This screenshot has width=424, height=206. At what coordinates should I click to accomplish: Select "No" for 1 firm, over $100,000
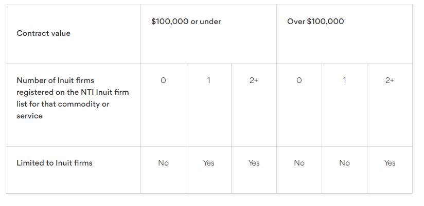click(x=344, y=163)
